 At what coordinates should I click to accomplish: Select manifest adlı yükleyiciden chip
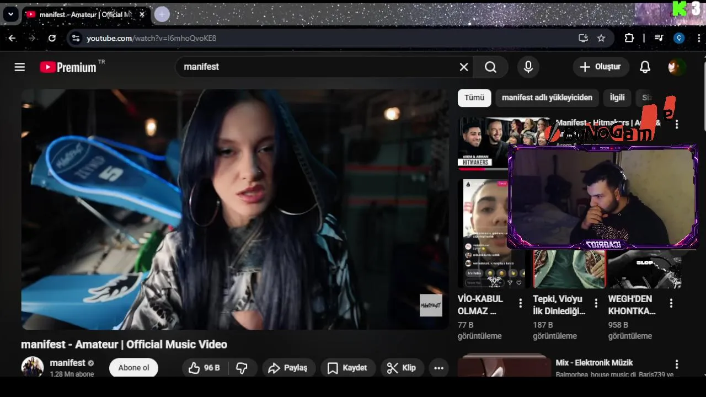547,98
